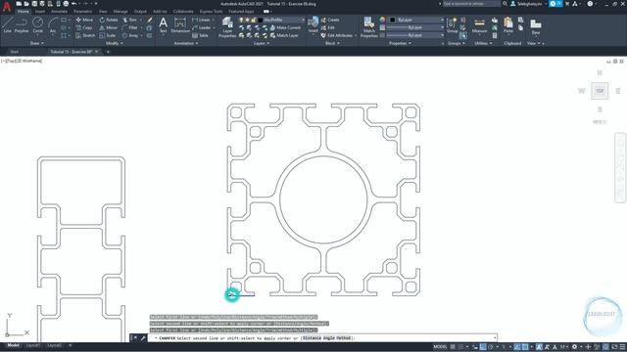The image size is (627, 352).
Task: Select the Circle tool
Action: [37, 24]
